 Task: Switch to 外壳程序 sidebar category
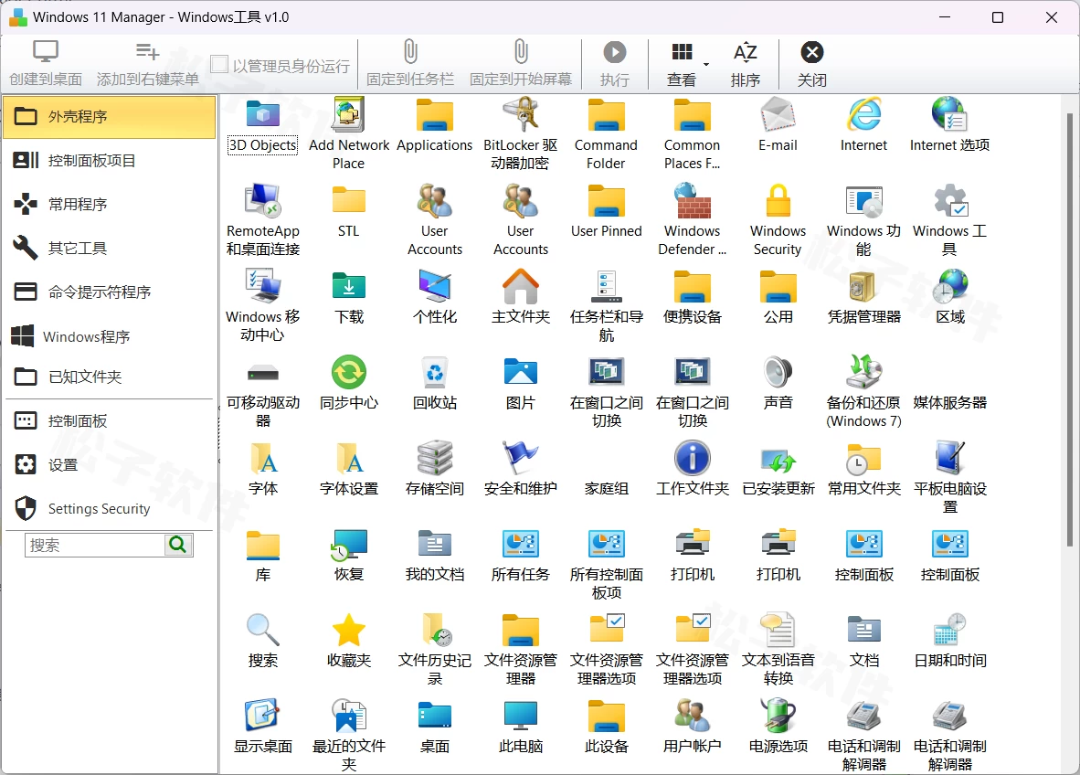coord(110,116)
